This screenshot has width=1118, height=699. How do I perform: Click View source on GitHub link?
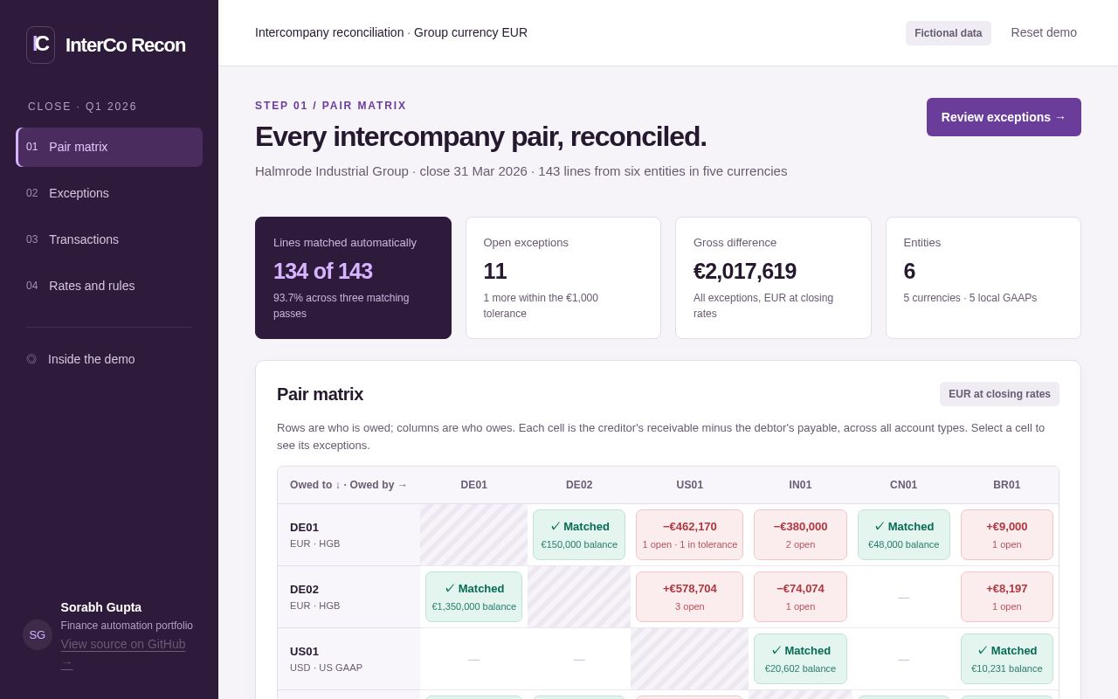122,653
